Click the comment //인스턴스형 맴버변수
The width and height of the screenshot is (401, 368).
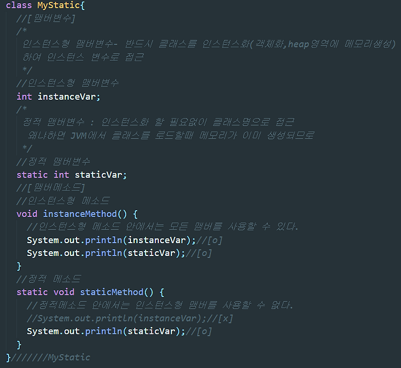coord(68,83)
